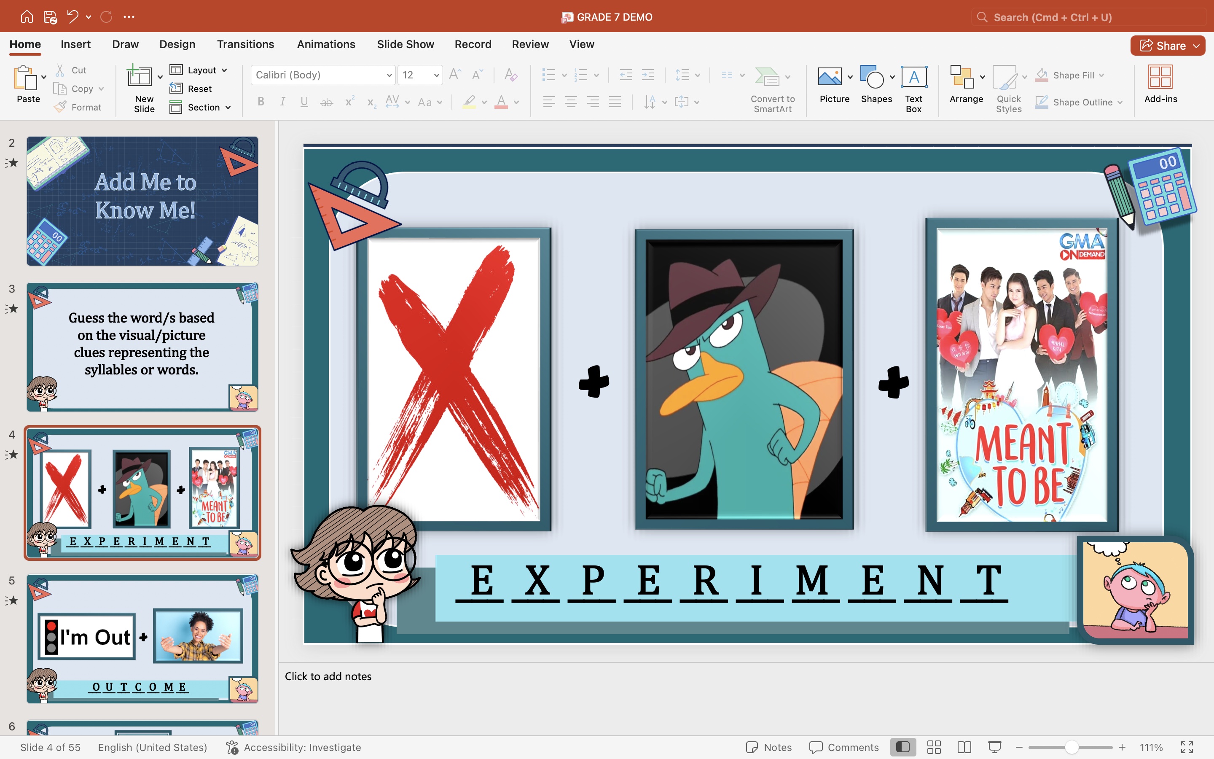Toggle the Notes pane in status bar
This screenshot has height=759, width=1214.
(x=768, y=747)
